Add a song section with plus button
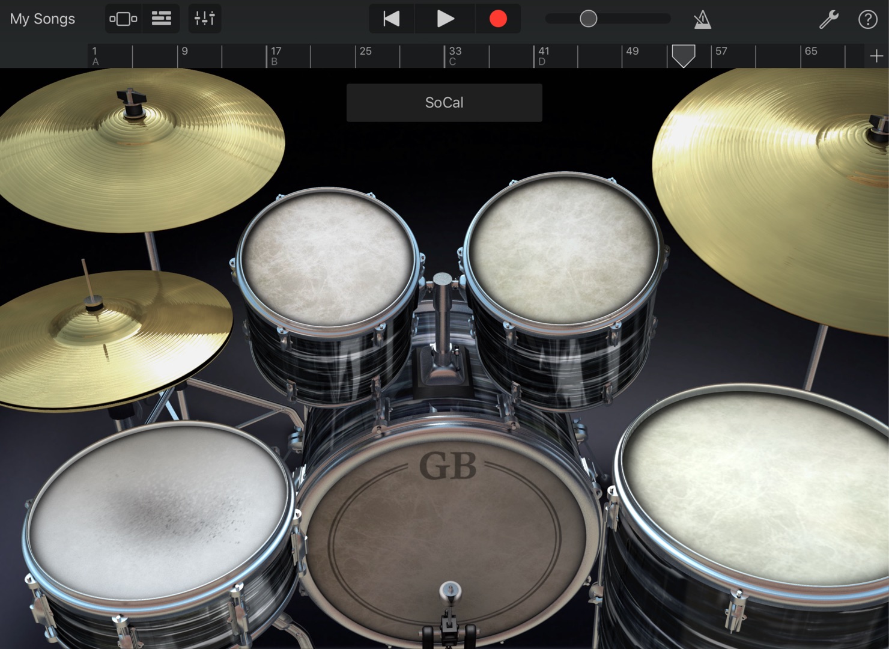 click(x=876, y=56)
